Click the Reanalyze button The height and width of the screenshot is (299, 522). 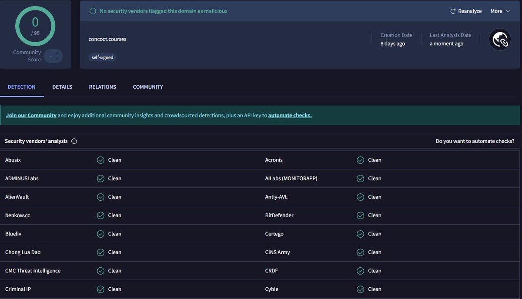point(466,11)
